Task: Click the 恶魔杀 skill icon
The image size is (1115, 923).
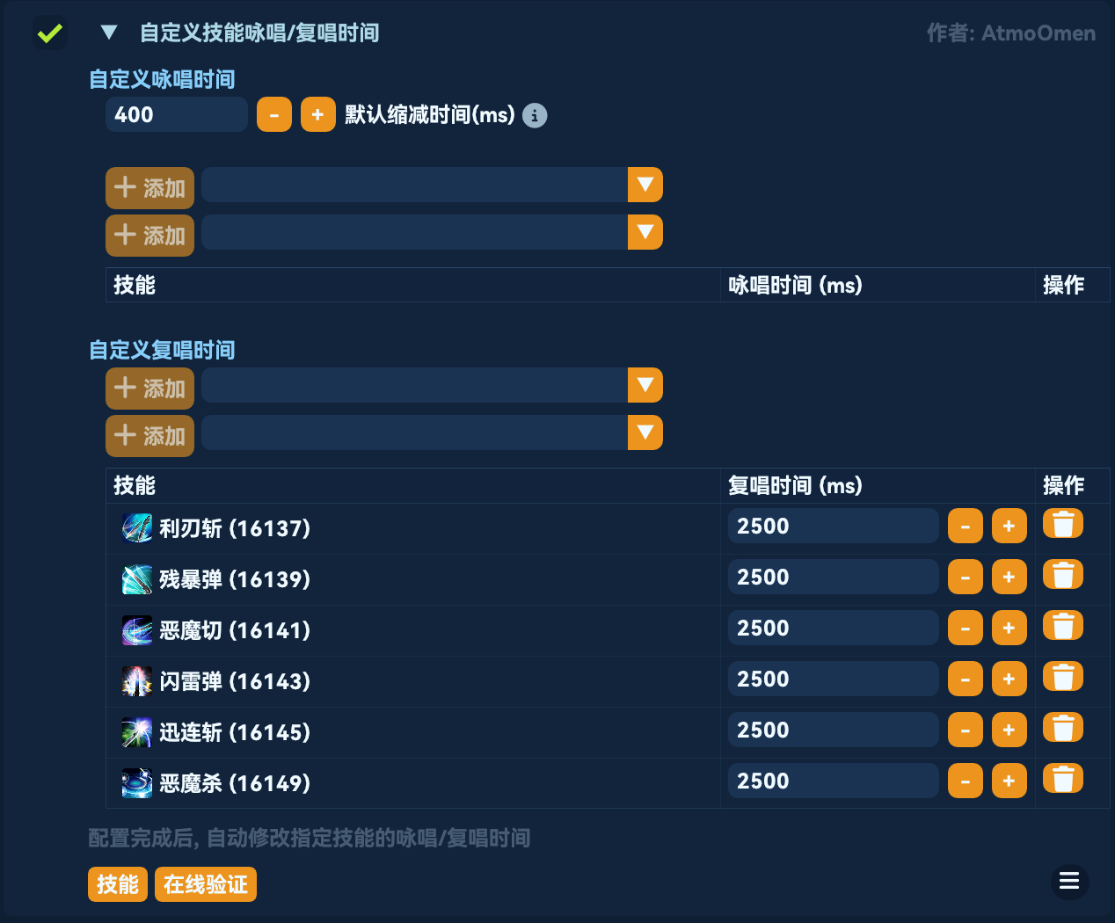Action: coord(137,781)
